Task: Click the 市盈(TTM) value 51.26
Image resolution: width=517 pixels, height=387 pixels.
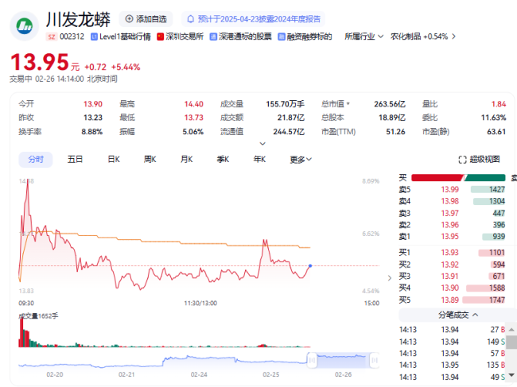Action: click(395, 132)
